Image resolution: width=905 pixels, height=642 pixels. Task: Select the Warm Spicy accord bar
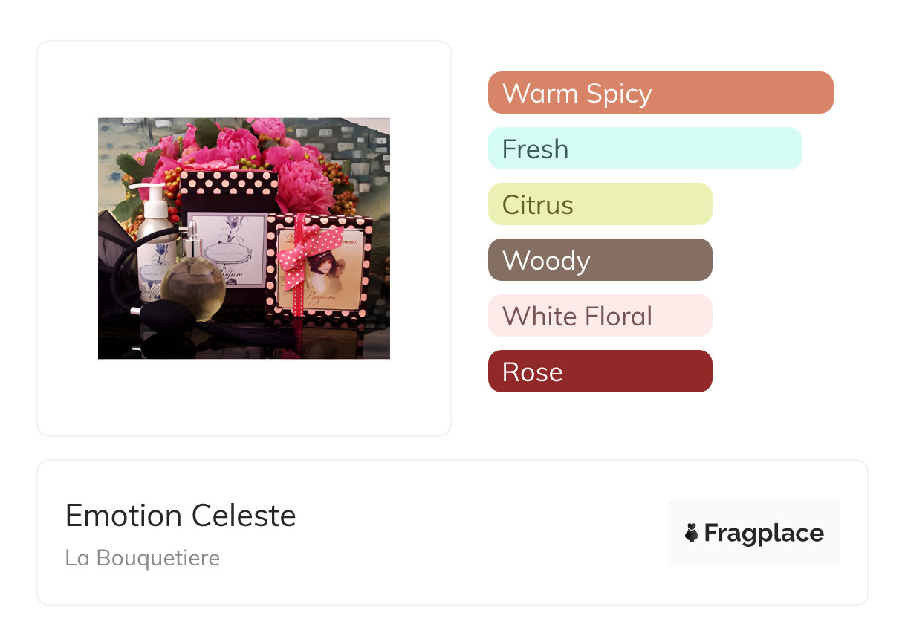pyautogui.click(x=660, y=93)
